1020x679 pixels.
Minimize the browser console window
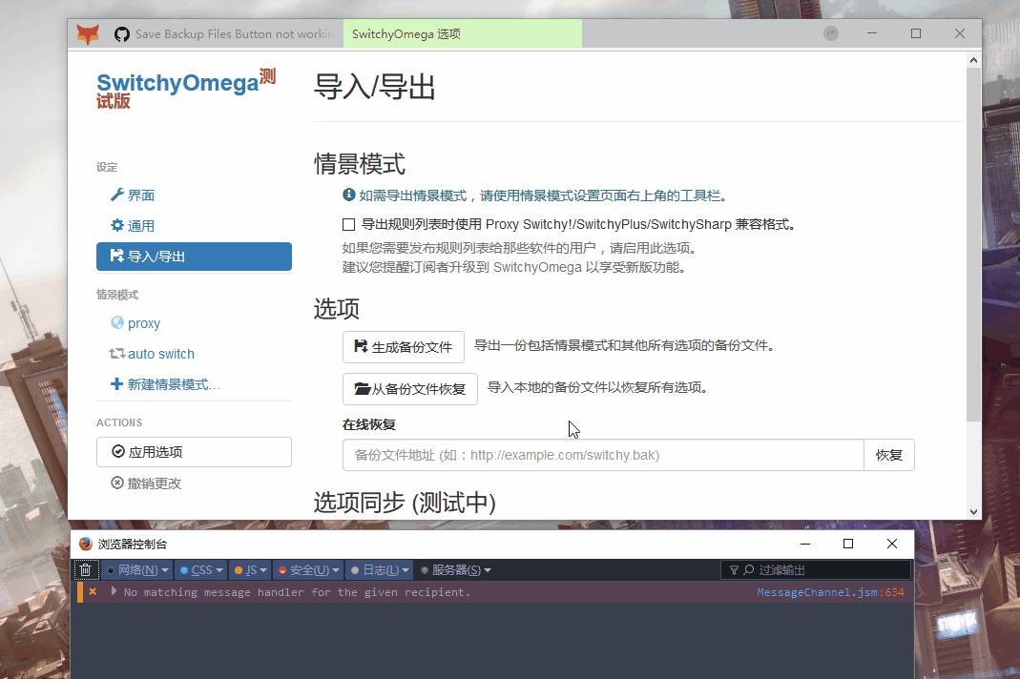coord(805,544)
